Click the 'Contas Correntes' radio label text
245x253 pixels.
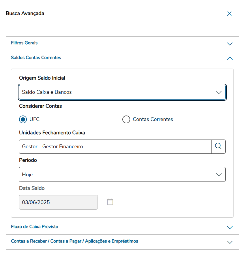(x=153, y=119)
